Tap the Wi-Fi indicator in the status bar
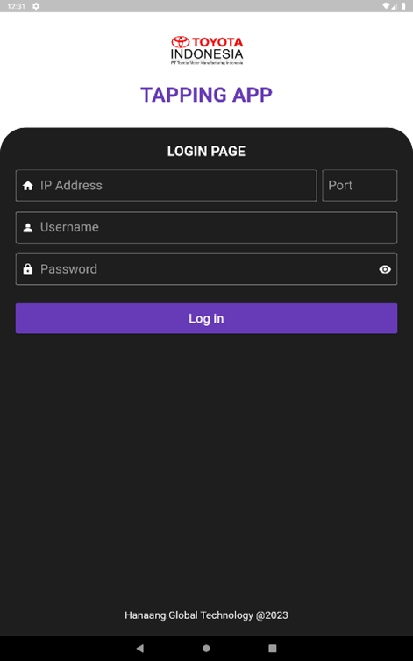The height and width of the screenshot is (661, 413). click(x=386, y=6)
